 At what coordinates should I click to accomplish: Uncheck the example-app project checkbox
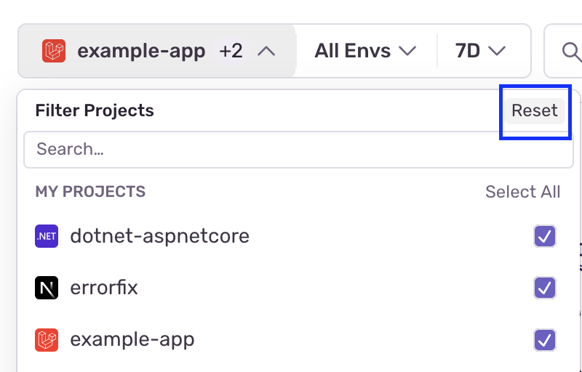pos(545,340)
